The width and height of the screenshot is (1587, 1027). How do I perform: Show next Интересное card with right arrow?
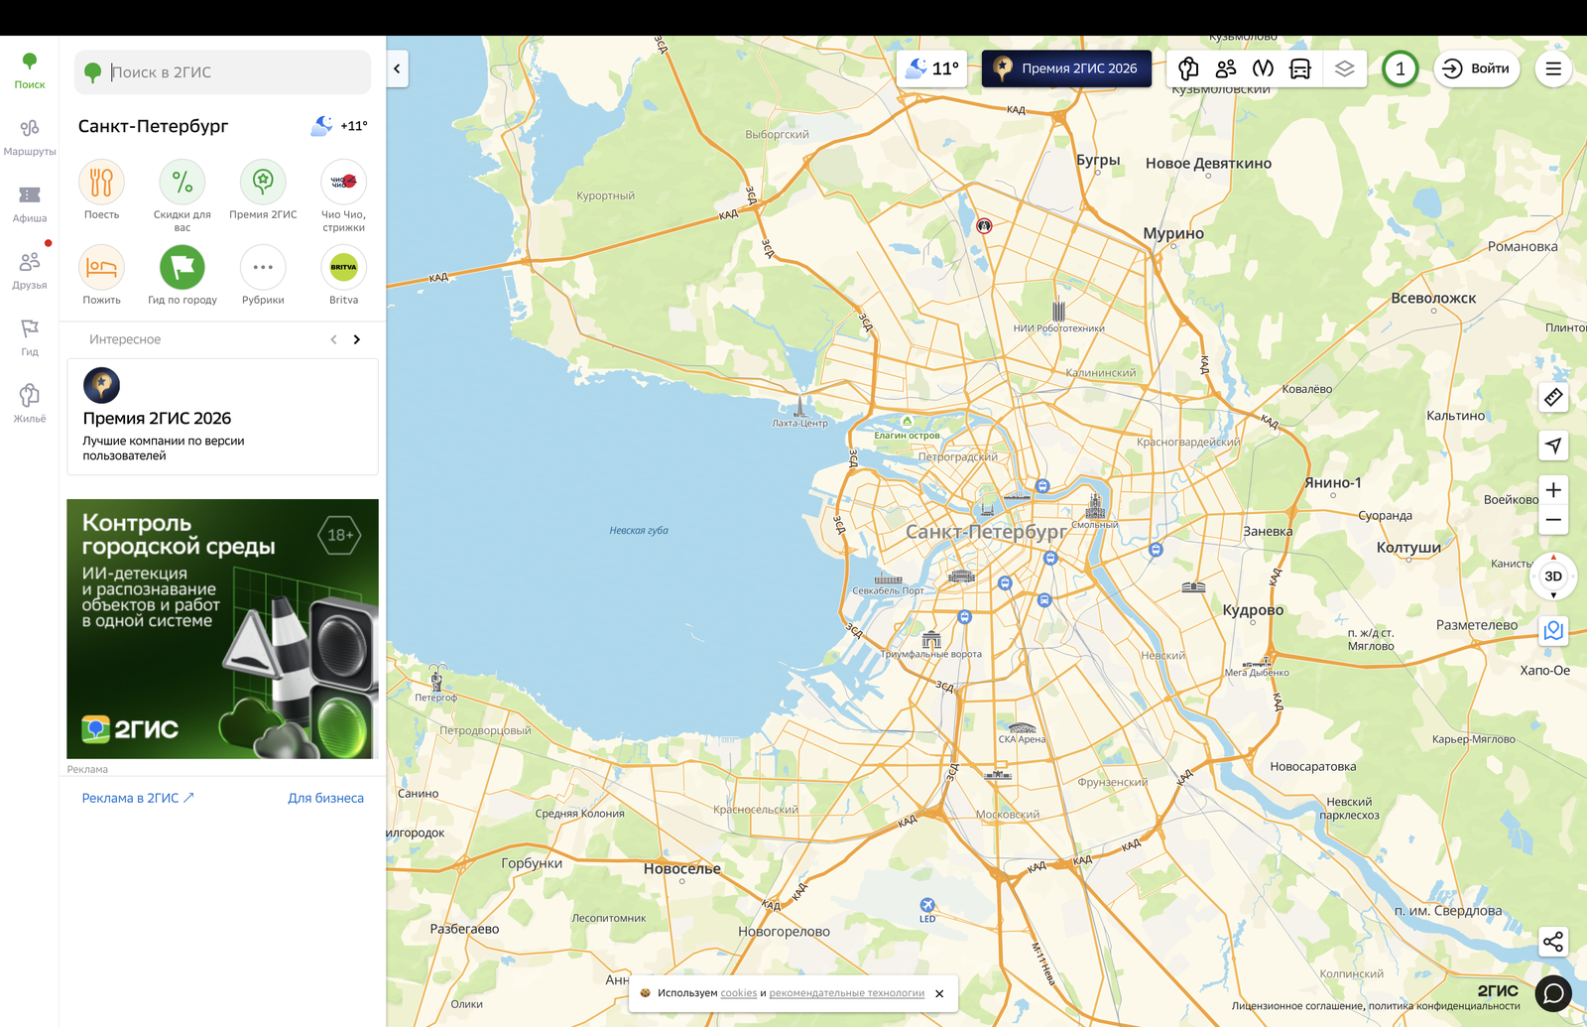point(357,339)
